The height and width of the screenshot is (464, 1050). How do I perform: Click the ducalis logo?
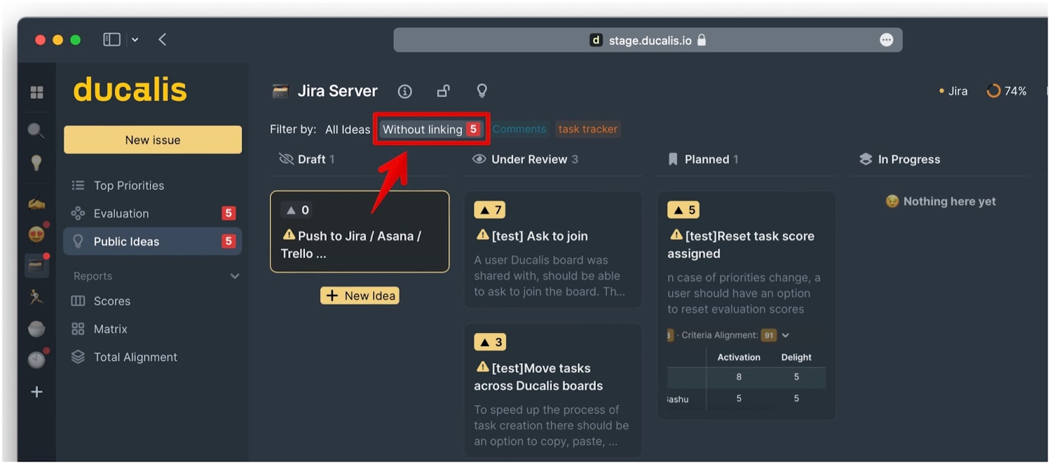pyautogui.click(x=130, y=89)
